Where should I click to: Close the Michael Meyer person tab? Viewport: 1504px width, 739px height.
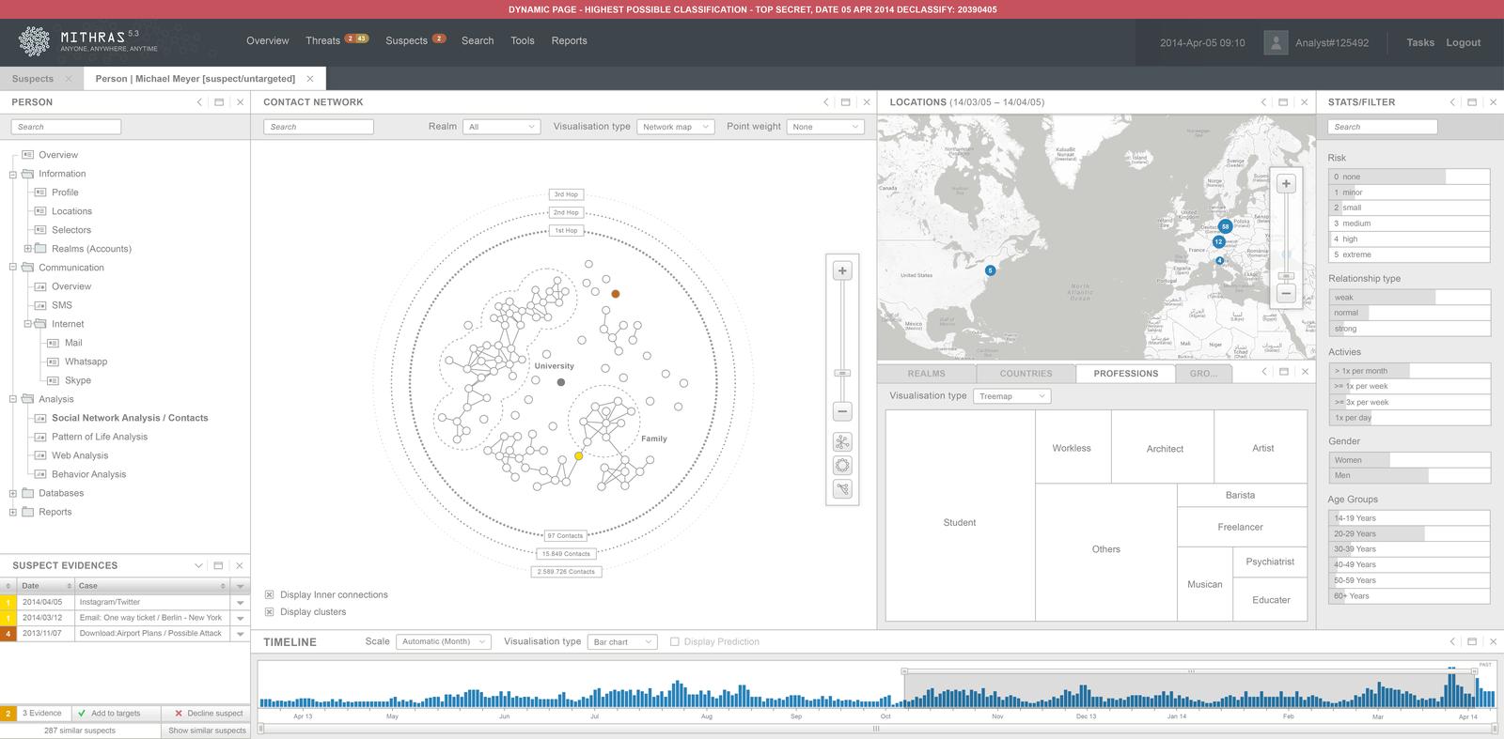coord(310,79)
